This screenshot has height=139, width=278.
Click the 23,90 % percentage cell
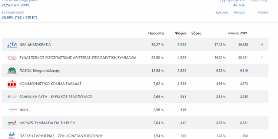pos(158,57)
